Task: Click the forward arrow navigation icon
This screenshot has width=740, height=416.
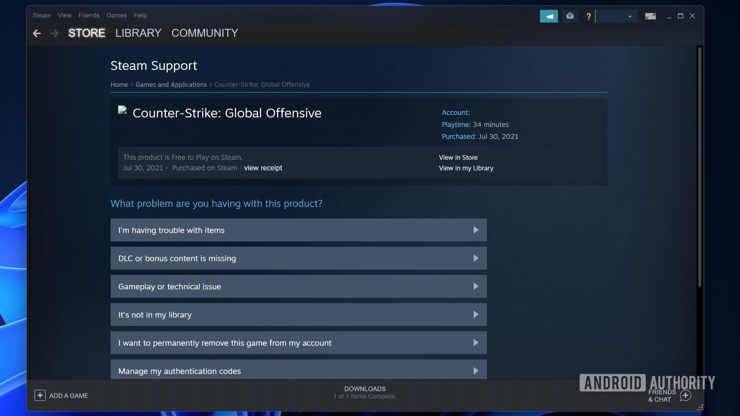Action: tap(54, 34)
